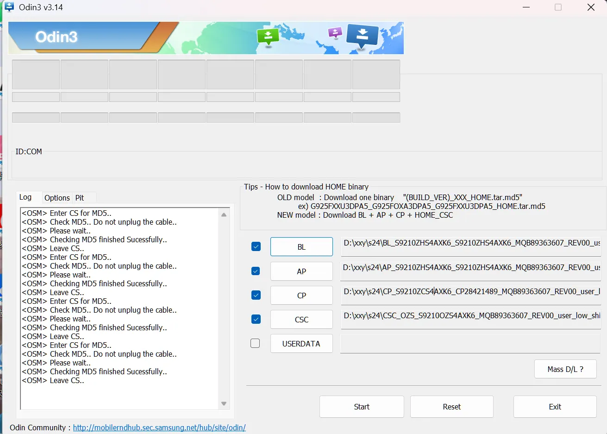
Task: Select the Log tab
Action: [25, 197]
